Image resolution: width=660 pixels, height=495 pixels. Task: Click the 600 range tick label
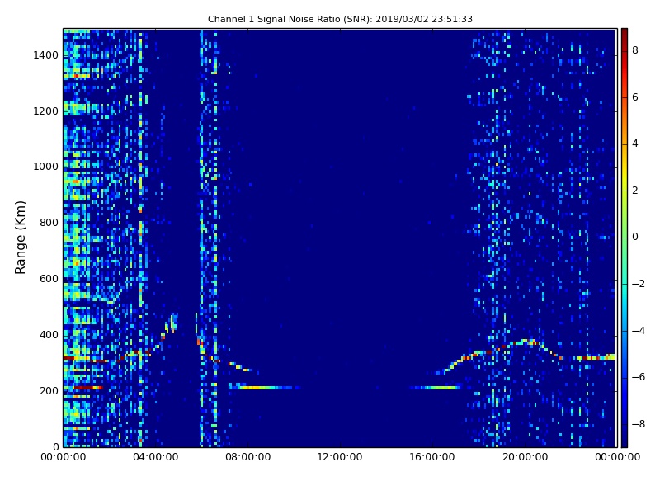49,279
